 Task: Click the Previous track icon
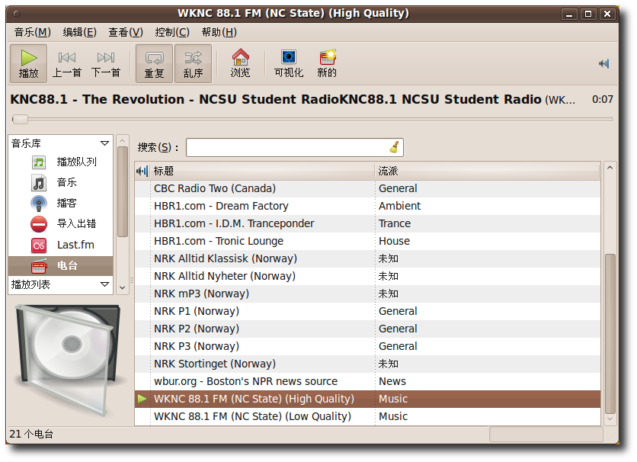pyautogui.click(x=67, y=63)
